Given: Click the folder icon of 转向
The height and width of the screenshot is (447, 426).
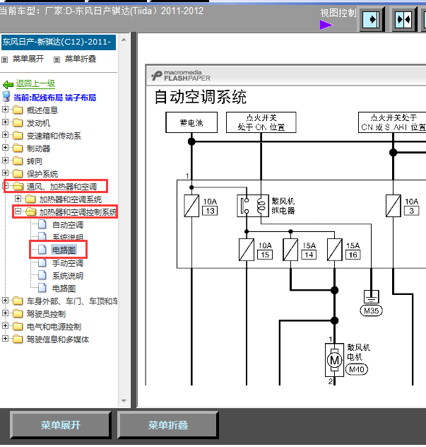Looking at the screenshot, I should coord(18,161).
